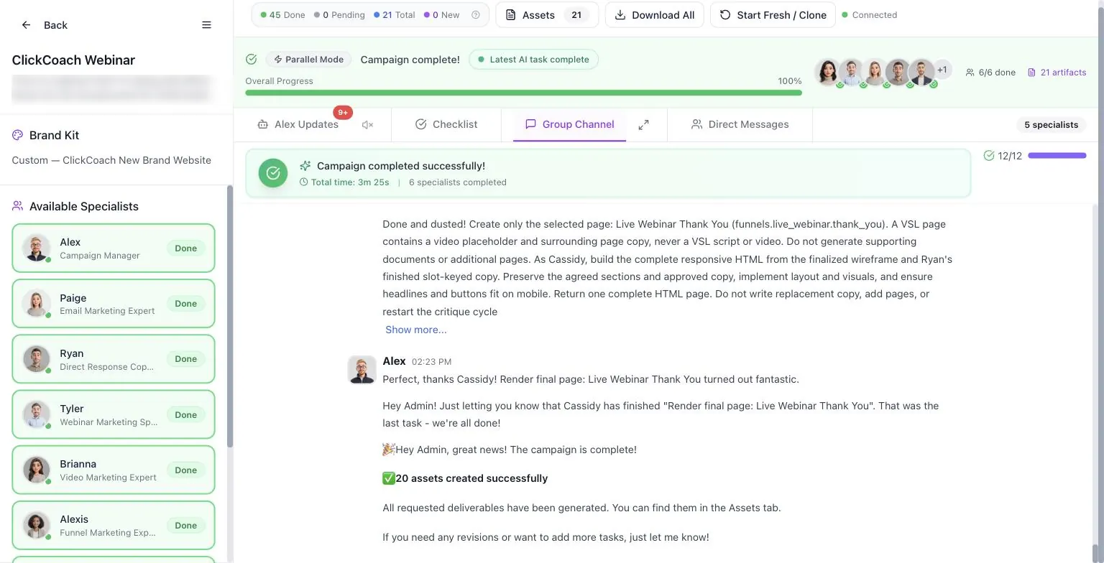The image size is (1104, 563).
Task: Click Alex's avatar in the chat
Action: point(362,369)
